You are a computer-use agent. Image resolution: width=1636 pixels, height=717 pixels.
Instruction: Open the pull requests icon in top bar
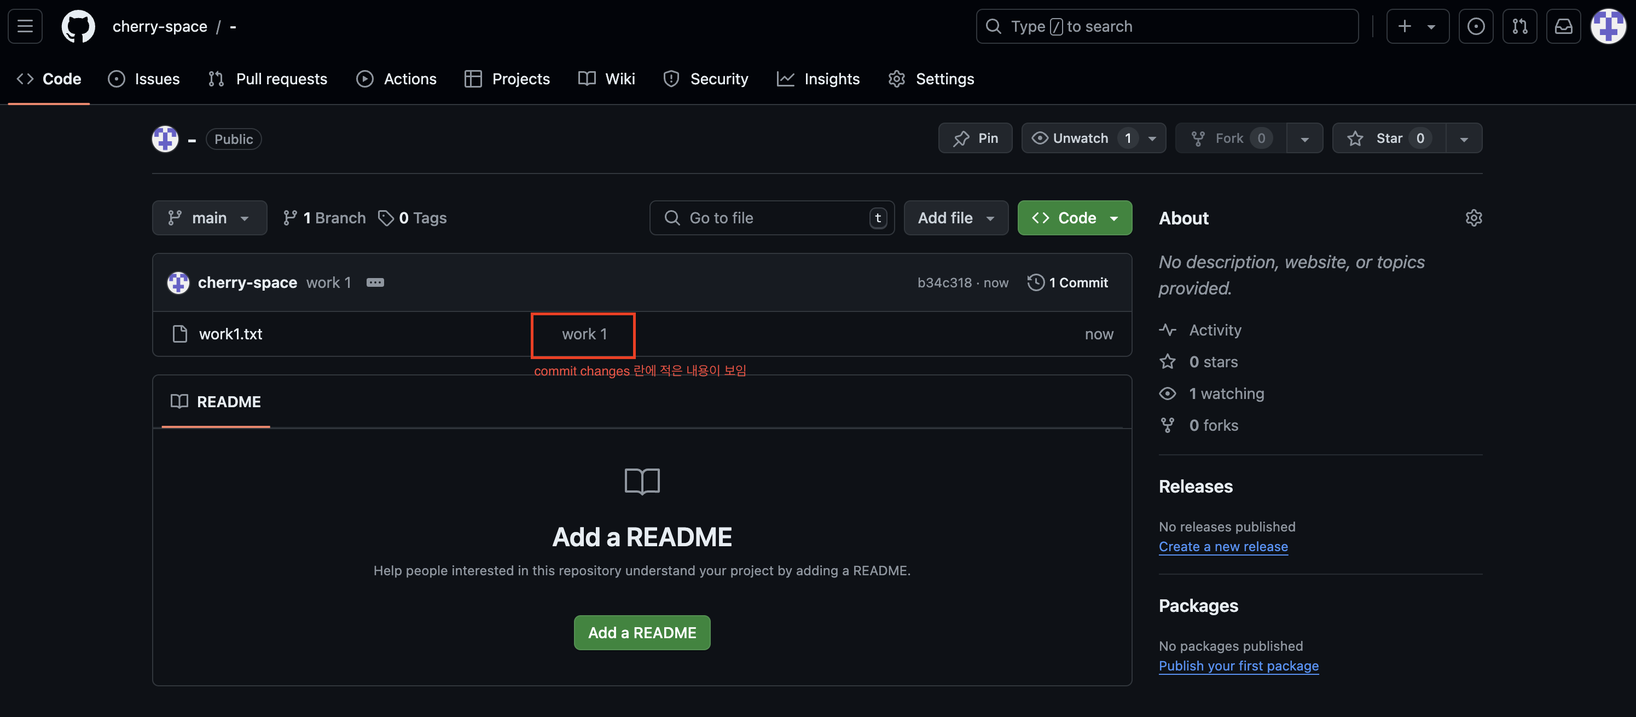click(1519, 26)
